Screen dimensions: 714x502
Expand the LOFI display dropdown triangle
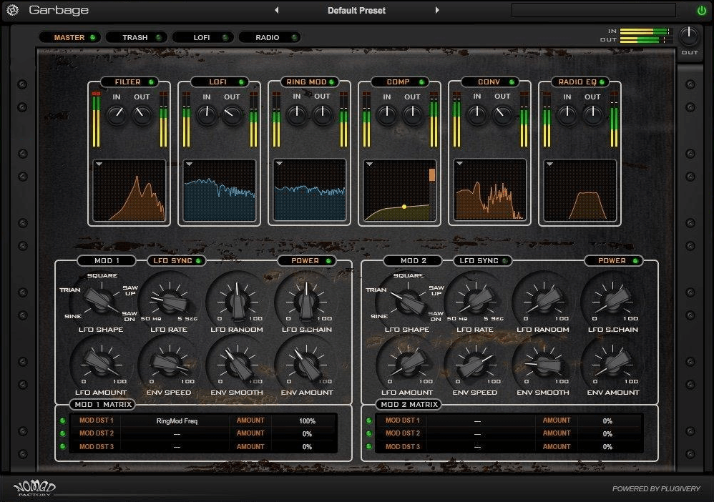[x=190, y=164]
